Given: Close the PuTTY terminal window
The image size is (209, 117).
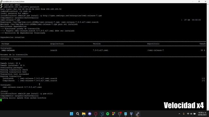Looking at the screenshot, I should pos(205,1).
